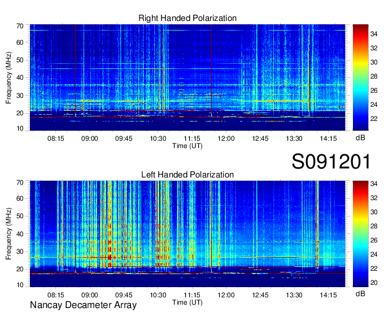Click the 12:00 time tick under the top plot

coord(226,138)
